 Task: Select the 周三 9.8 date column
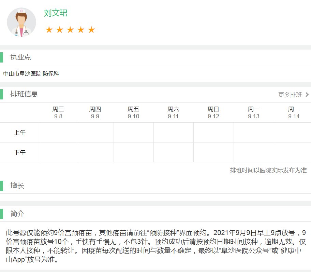58,112
